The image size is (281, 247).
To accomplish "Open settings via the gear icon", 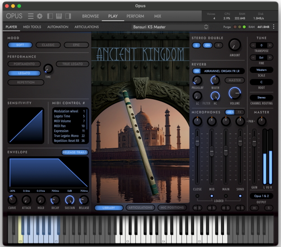I will coord(39,16).
